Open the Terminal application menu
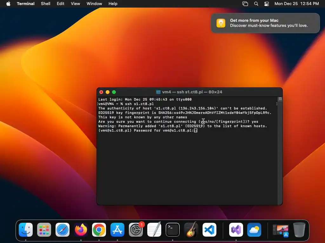Screen dimensions: 325x243 (x=26, y=4)
